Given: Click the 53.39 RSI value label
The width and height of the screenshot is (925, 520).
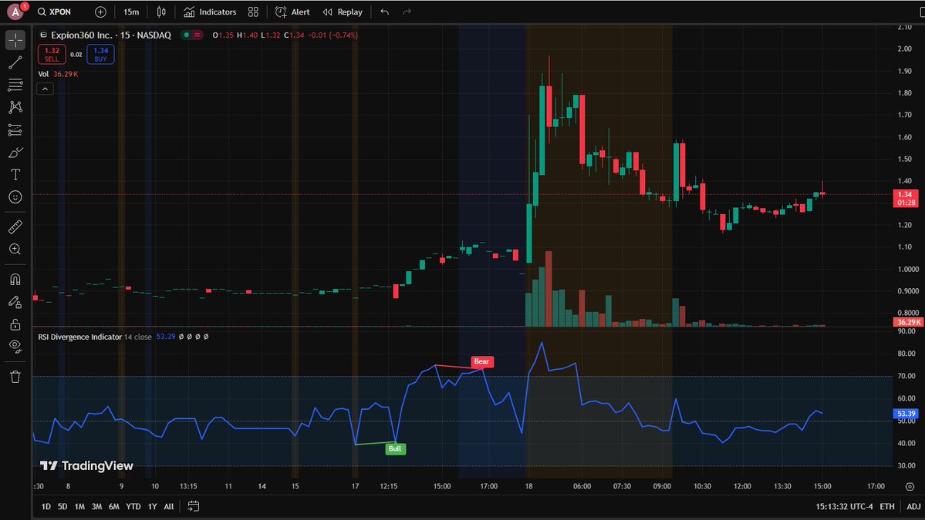Looking at the screenshot, I should (x=906, y=414).
